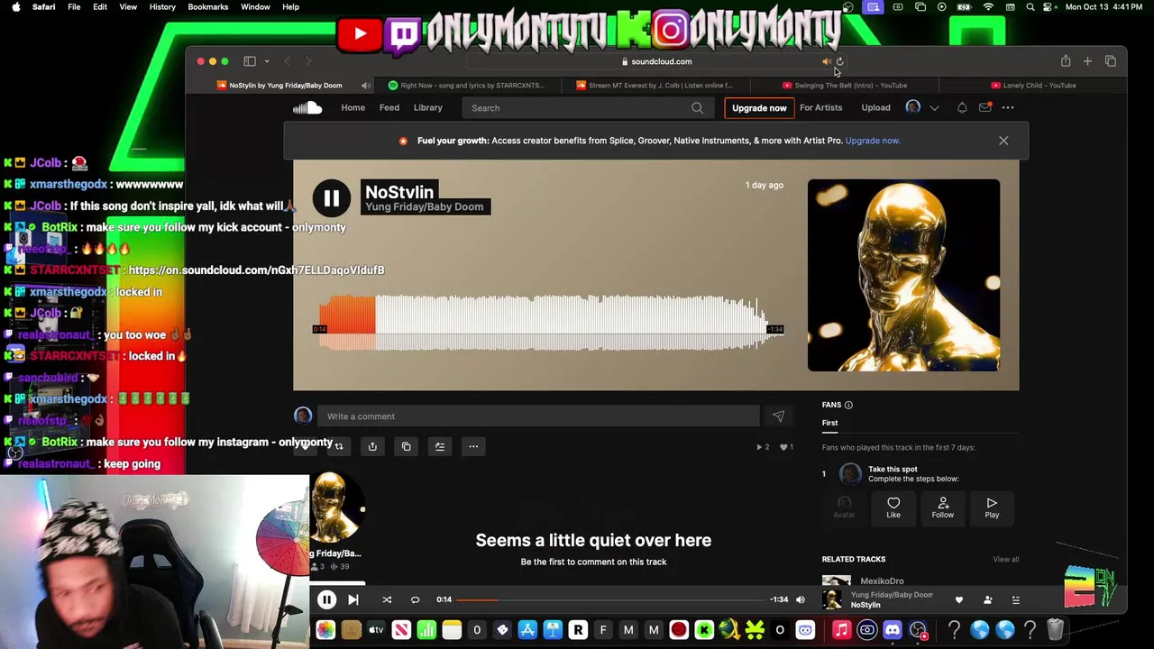
Task: Open the History menu in the menu bar
Action: pos(162,7)
